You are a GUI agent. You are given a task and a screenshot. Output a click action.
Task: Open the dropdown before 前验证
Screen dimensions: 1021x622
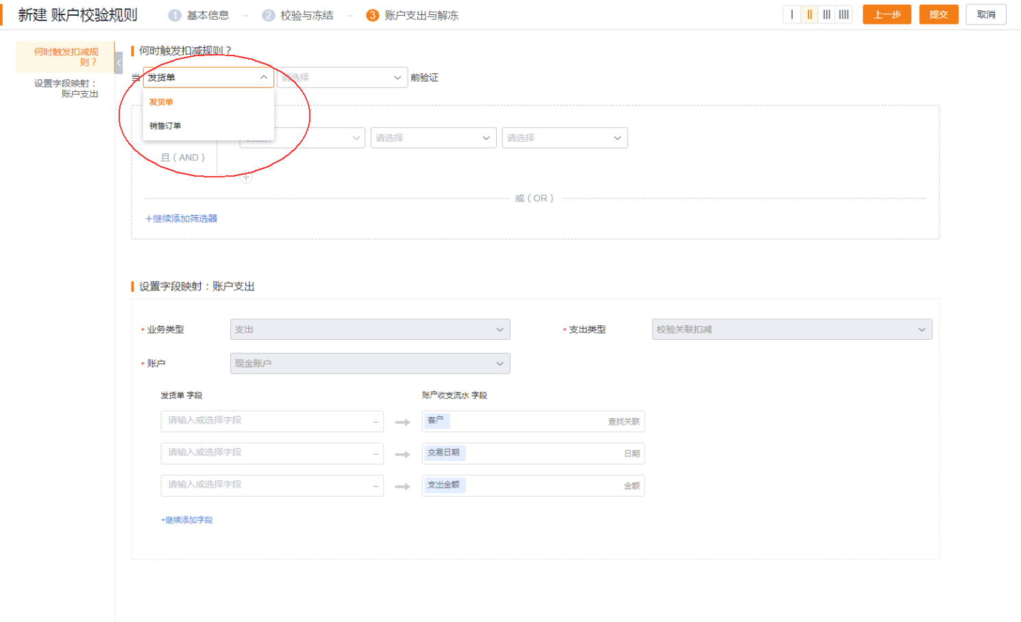(x=342, y=77)
